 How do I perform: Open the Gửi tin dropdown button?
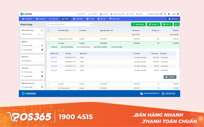(154, 24)
